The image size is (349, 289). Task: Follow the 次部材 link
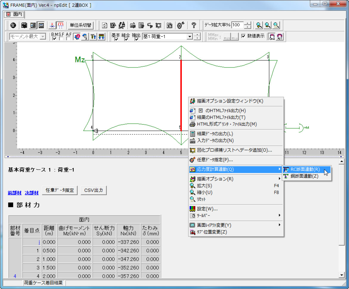(32, 193)
